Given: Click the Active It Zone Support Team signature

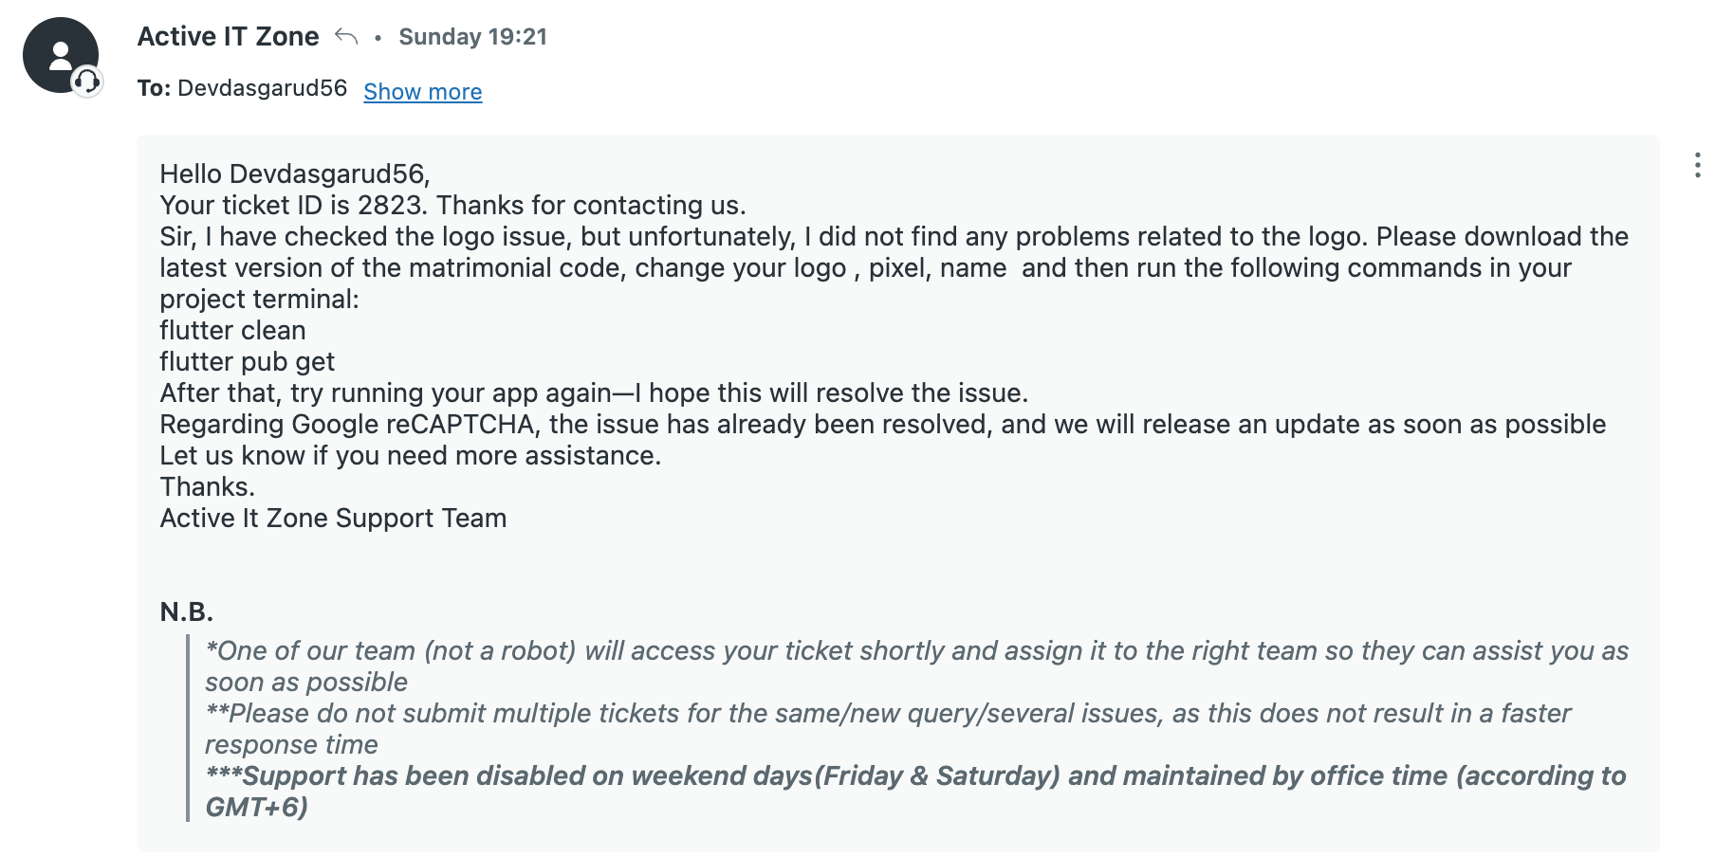Looking at the screenshot, I should (x=333, y=518).
